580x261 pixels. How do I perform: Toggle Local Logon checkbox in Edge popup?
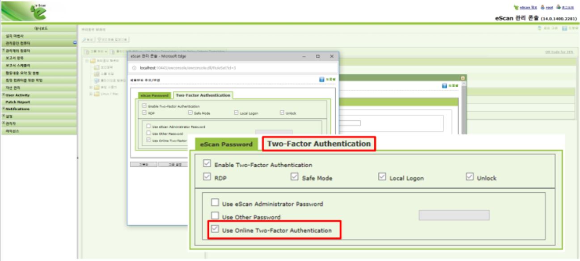click(x=236, y=113)
